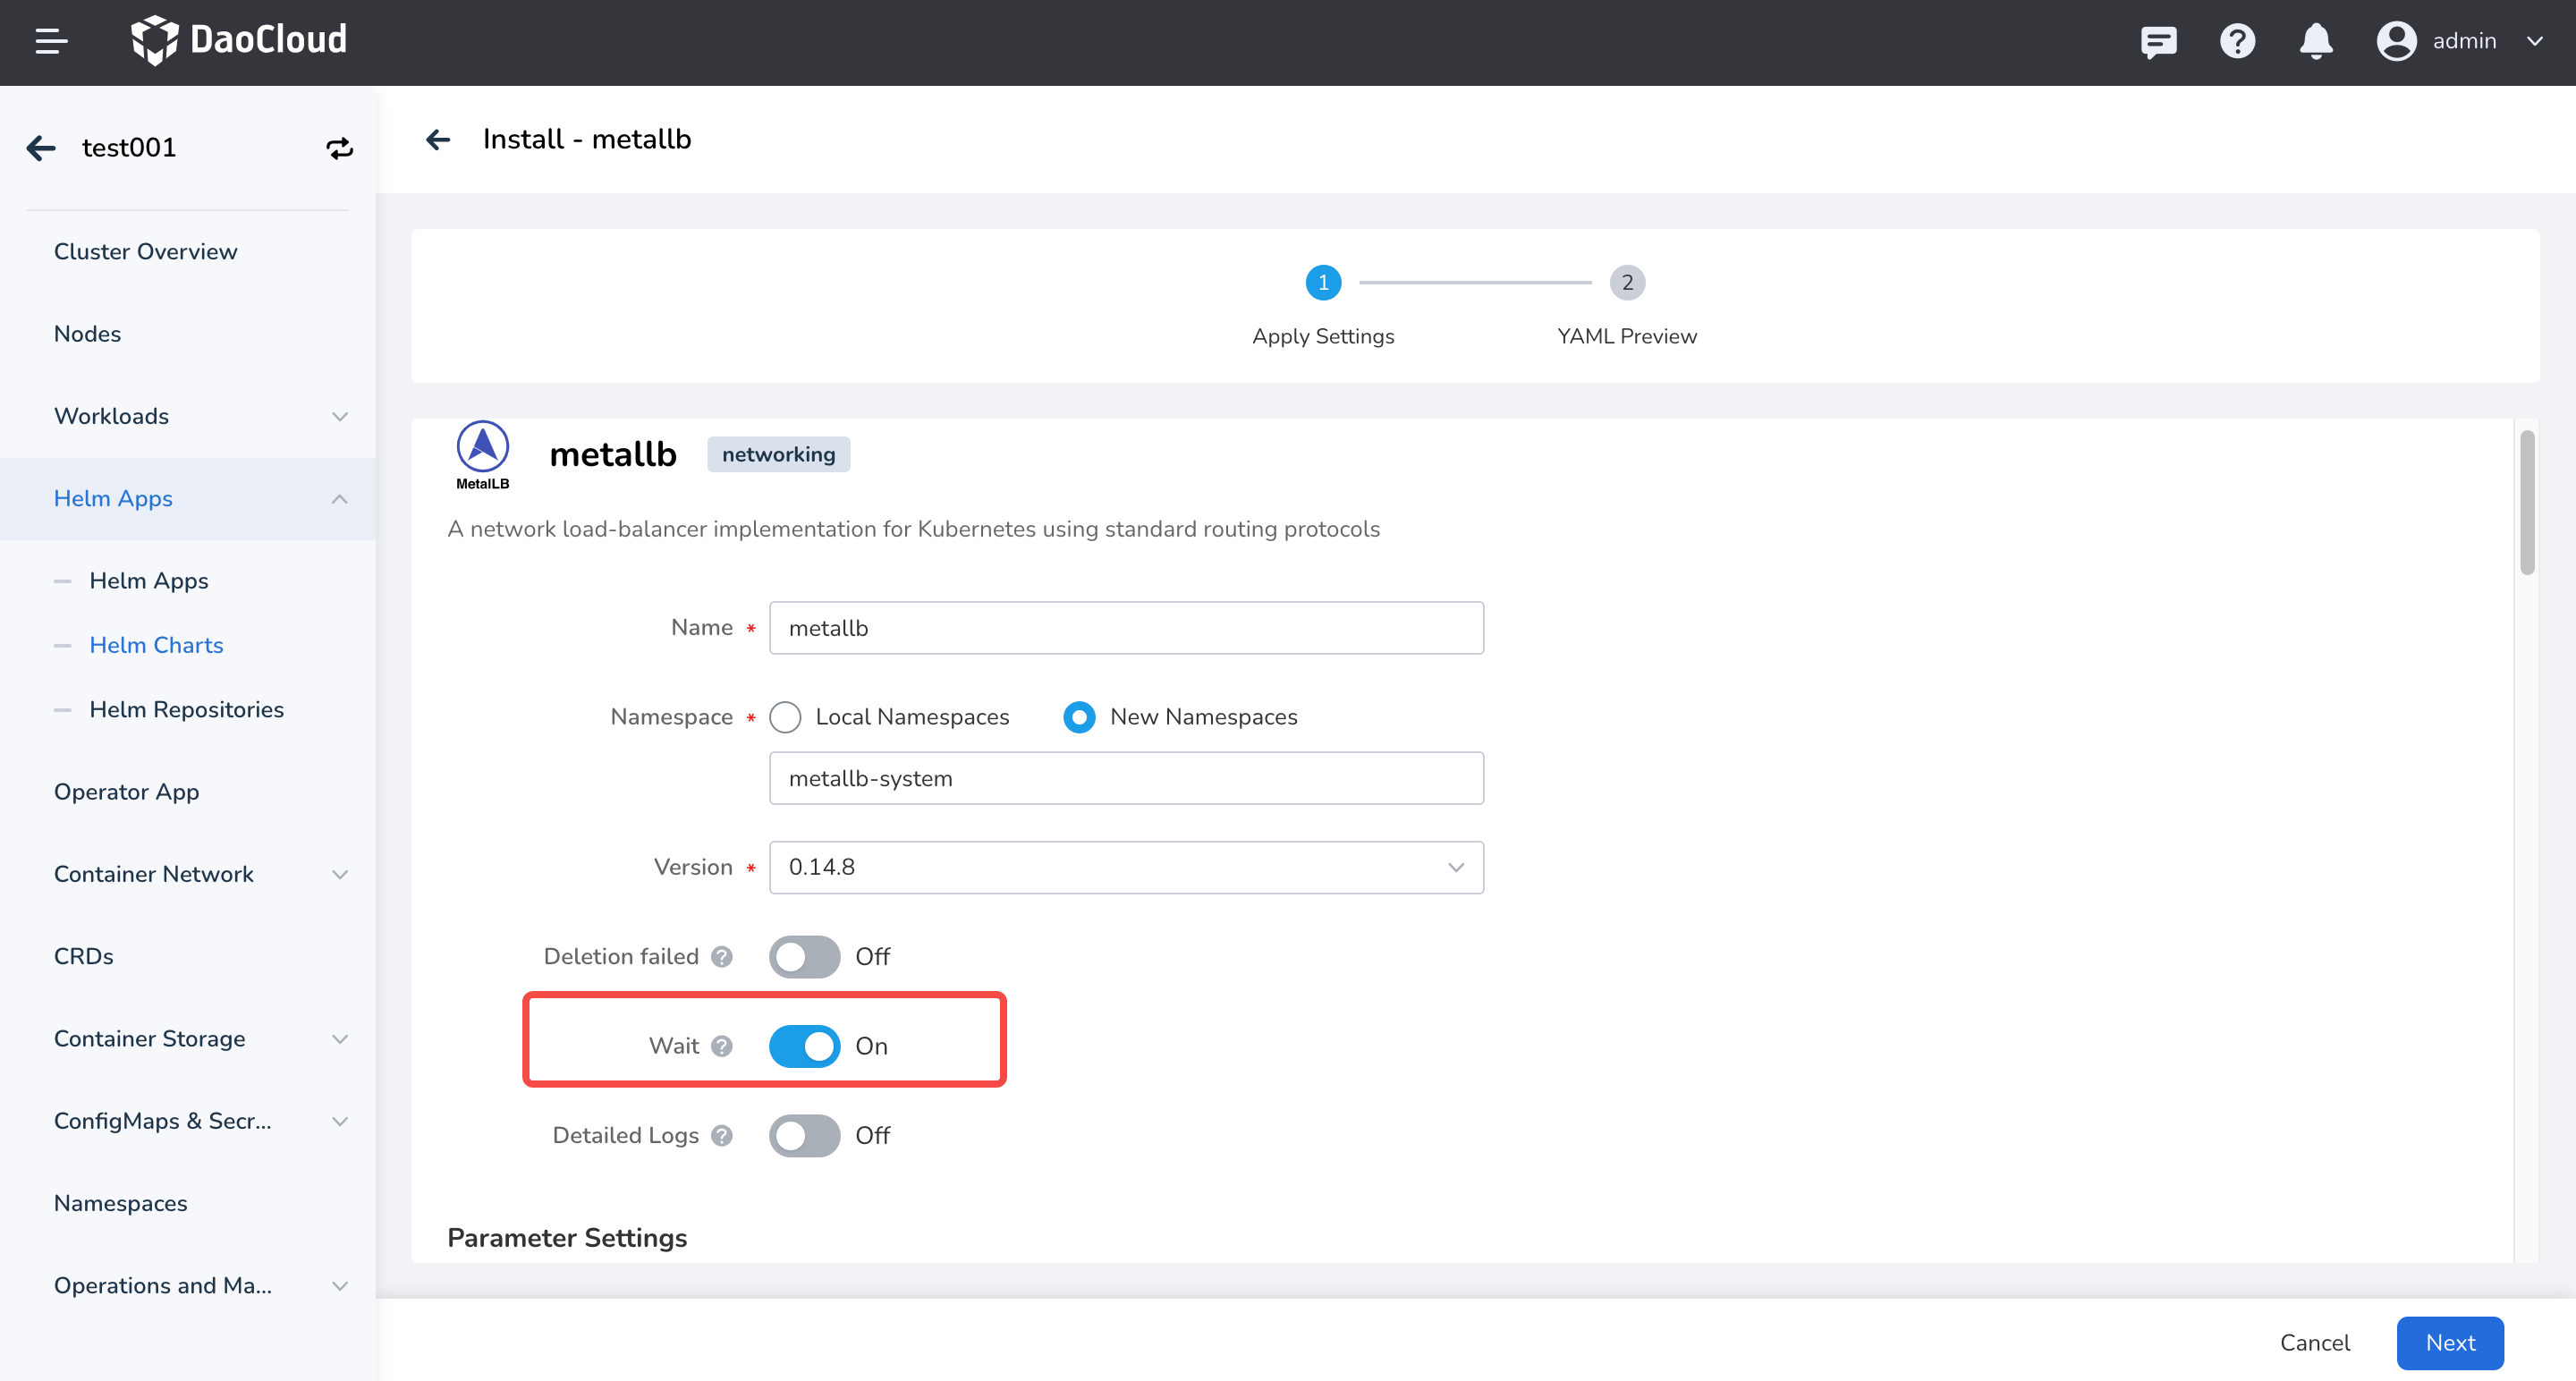Go to Cluster Overview
Viewport: 2576px width, 1381px height.
tap(145, 252)
